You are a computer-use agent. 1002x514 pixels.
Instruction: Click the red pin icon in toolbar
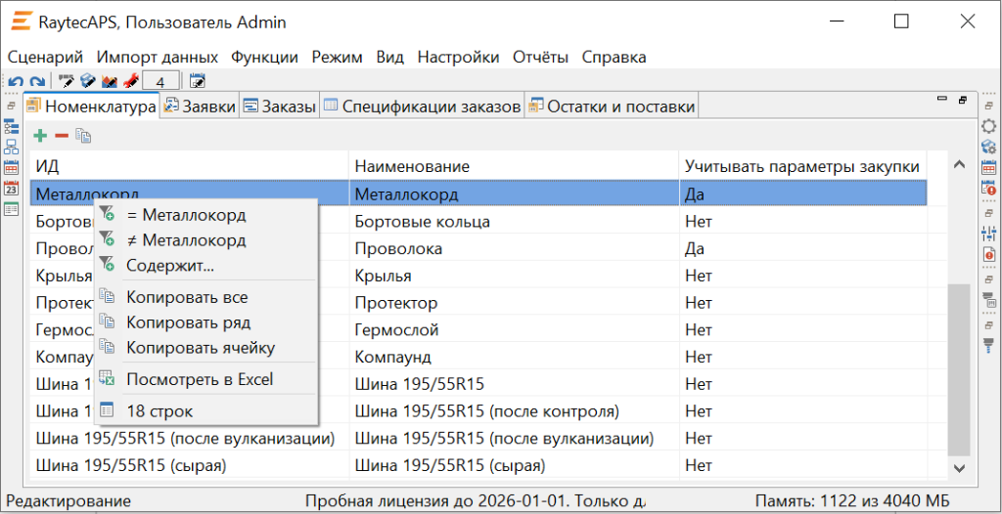coord(130,81)
